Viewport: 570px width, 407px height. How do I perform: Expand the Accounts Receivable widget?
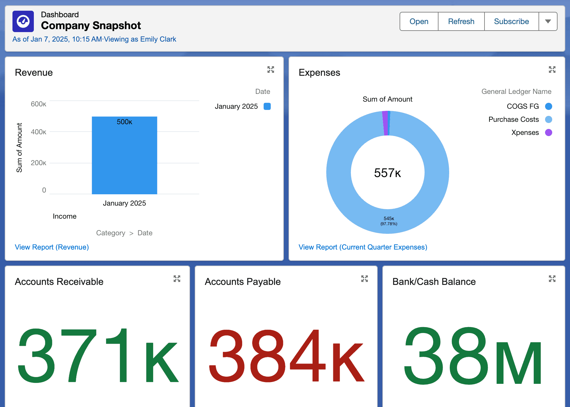point(177,279)
